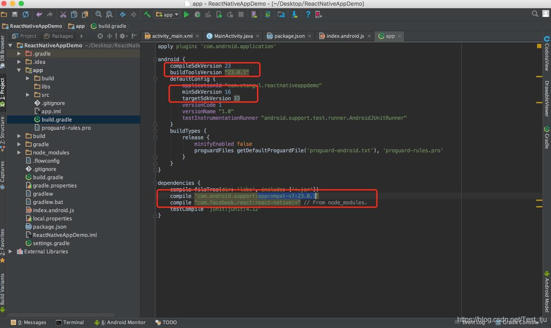Select local.properties file

48,219
